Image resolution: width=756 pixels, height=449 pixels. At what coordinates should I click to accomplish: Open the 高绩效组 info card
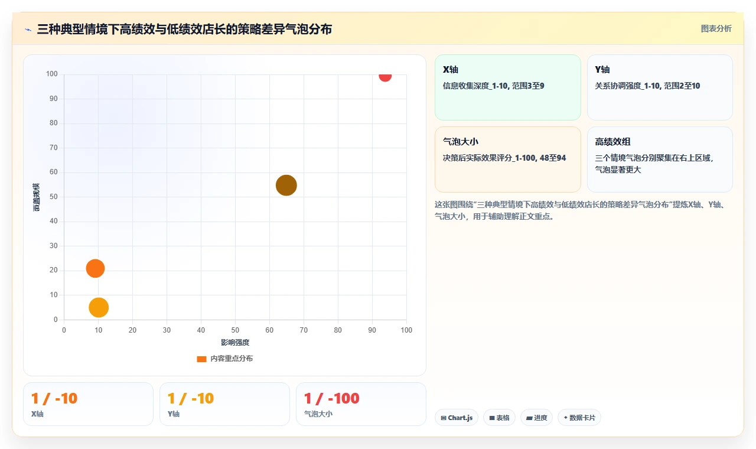pyautogui.click(x=660, y=160)
